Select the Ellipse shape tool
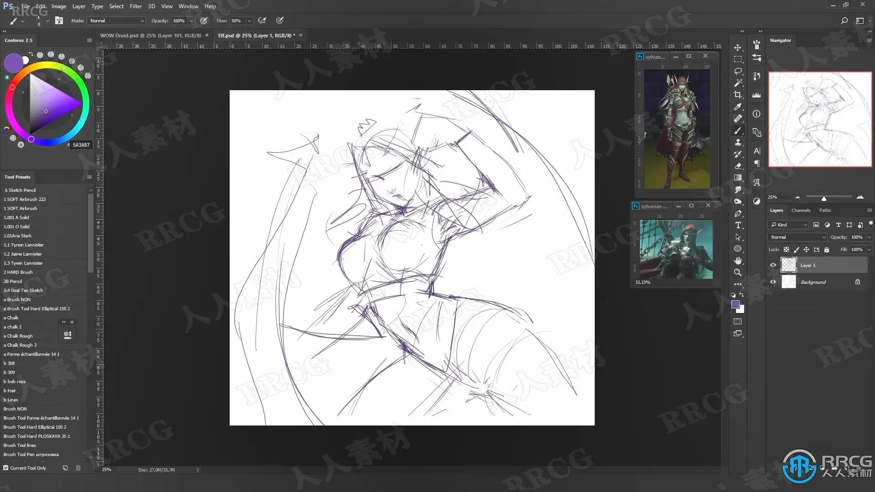Screen dimensions: 875x492 (x=738, y=249)
